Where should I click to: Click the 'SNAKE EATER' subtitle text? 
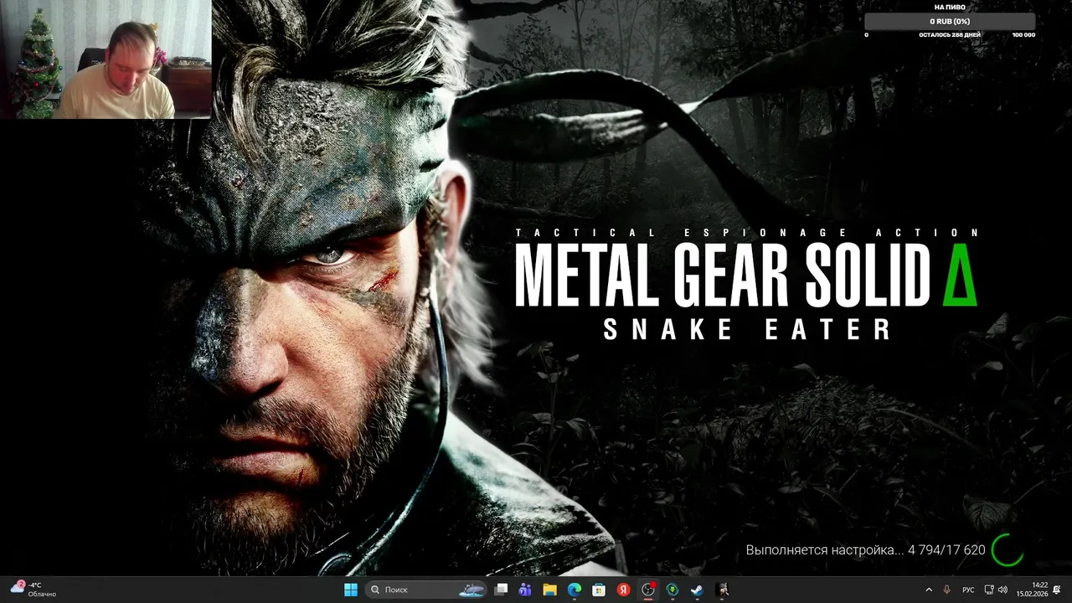point(747,329)
